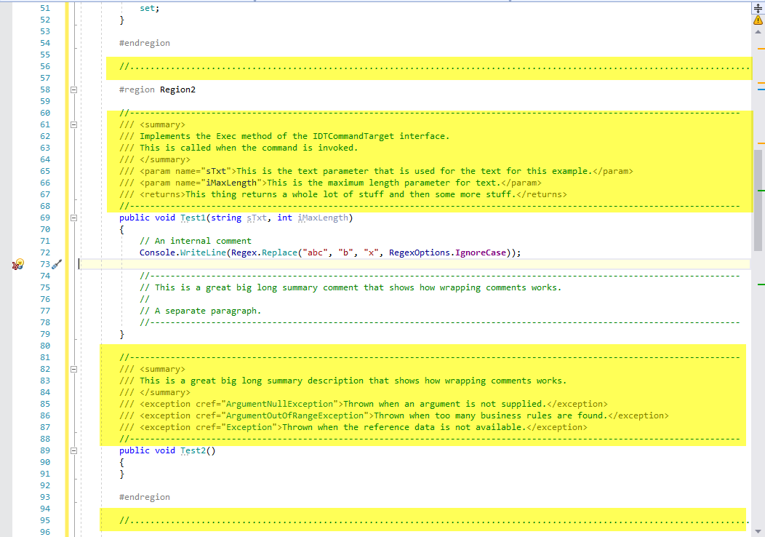The height and width of the screenshot is (537, 765).
Task: Collapse the Test1 summary comment block
Action: click(x=73, y=124)
